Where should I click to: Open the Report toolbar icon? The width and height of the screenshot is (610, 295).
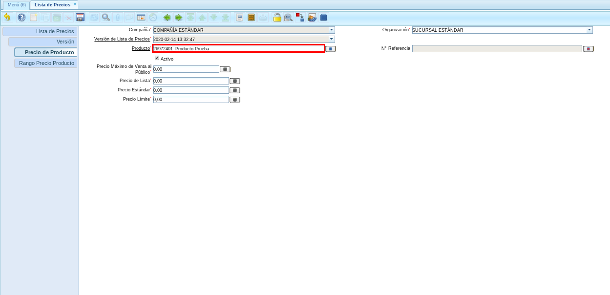click(x=239, y=17)
